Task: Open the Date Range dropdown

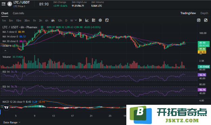Action: (x=12, y=122)
